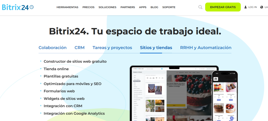
Task: Open the search magnifier icon
Action: click(x=200, y=7)
